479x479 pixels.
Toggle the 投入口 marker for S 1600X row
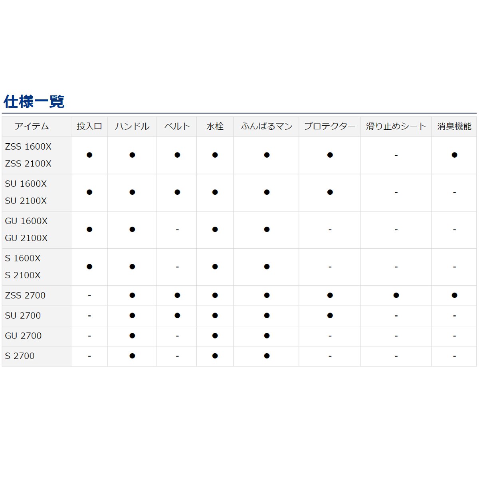tap(89, 267)
